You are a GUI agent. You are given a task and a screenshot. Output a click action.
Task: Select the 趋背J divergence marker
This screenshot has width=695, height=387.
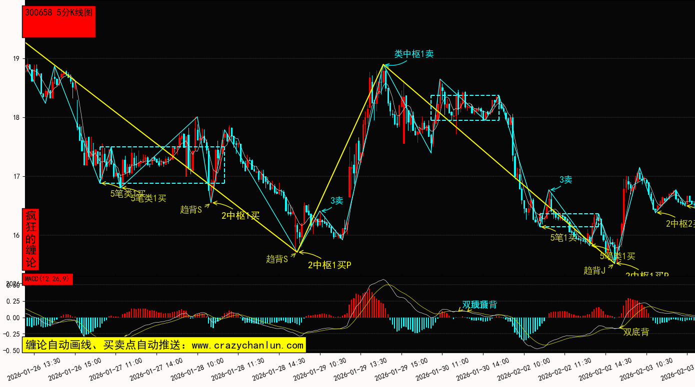point(594,271)
